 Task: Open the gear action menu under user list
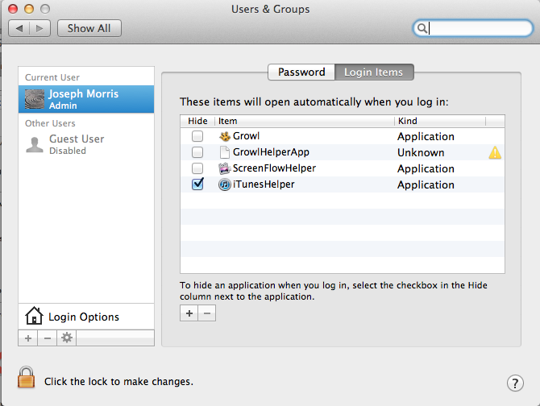coord(67,338)
